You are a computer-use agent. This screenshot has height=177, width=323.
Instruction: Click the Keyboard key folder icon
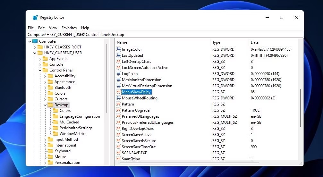pyautogui.click(x=50, y=151)
